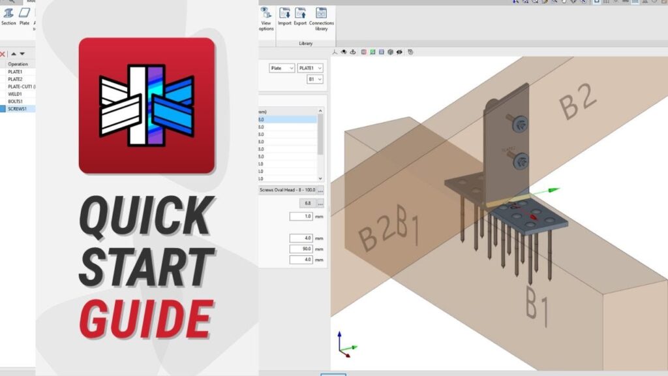Move operation down with arrow icon

point(22,54)
